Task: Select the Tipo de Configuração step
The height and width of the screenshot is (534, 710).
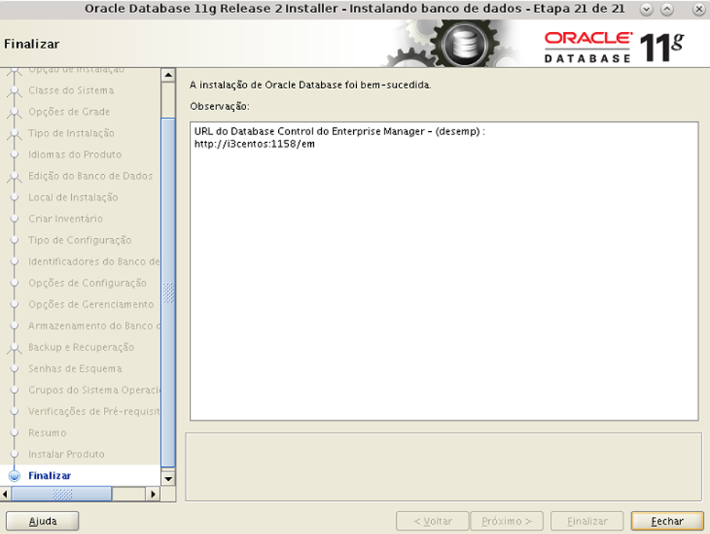Action: pos(80,240)
